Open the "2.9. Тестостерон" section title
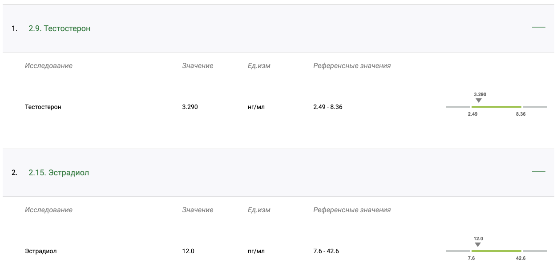This screenshot has width=557, height=267. point(59,28)
